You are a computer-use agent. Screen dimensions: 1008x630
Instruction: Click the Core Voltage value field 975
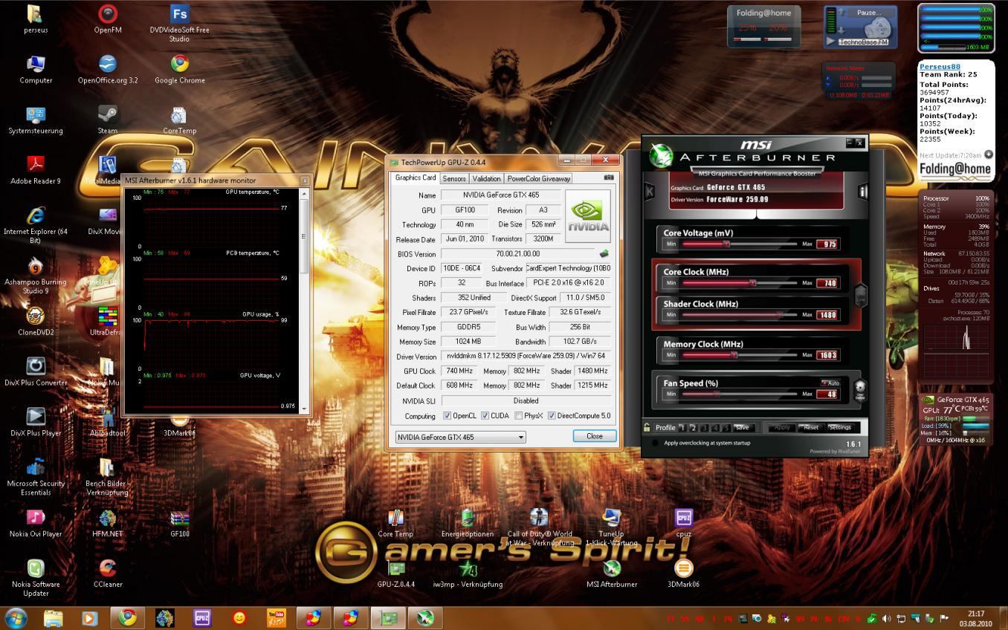point(827,244)
